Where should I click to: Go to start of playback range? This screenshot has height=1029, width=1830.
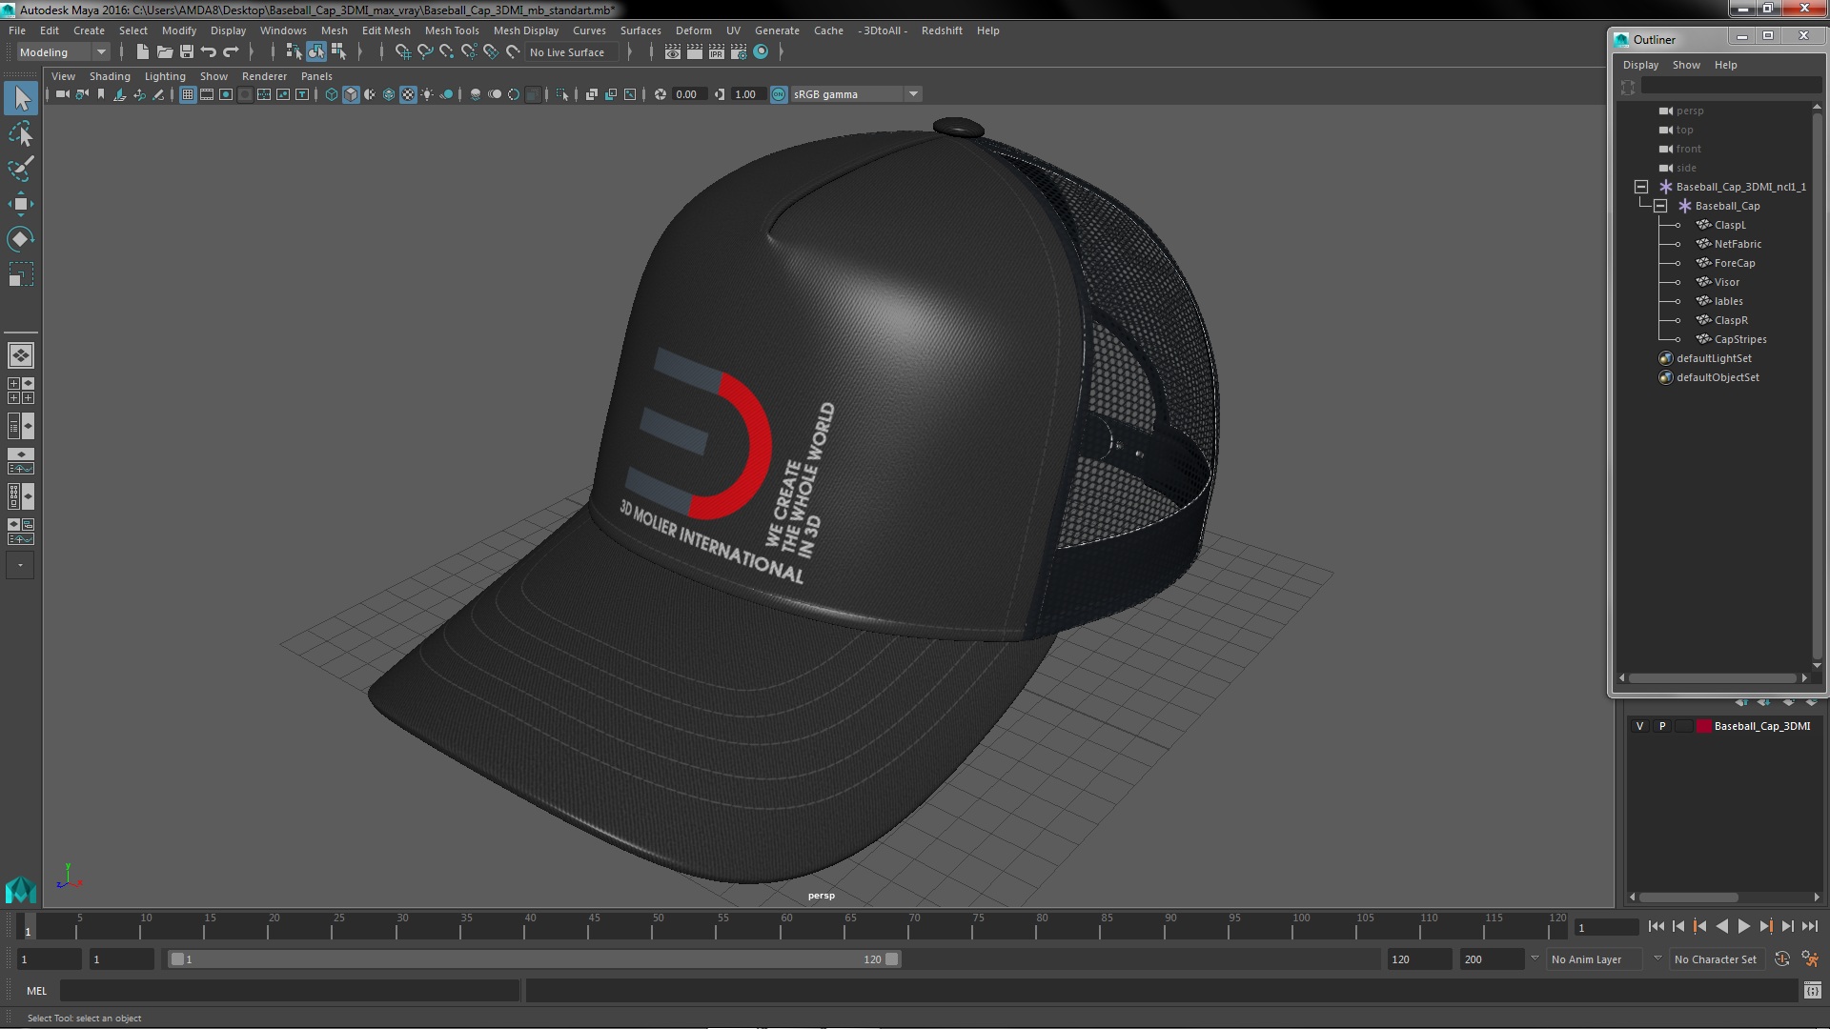(x=1656, y=926)
